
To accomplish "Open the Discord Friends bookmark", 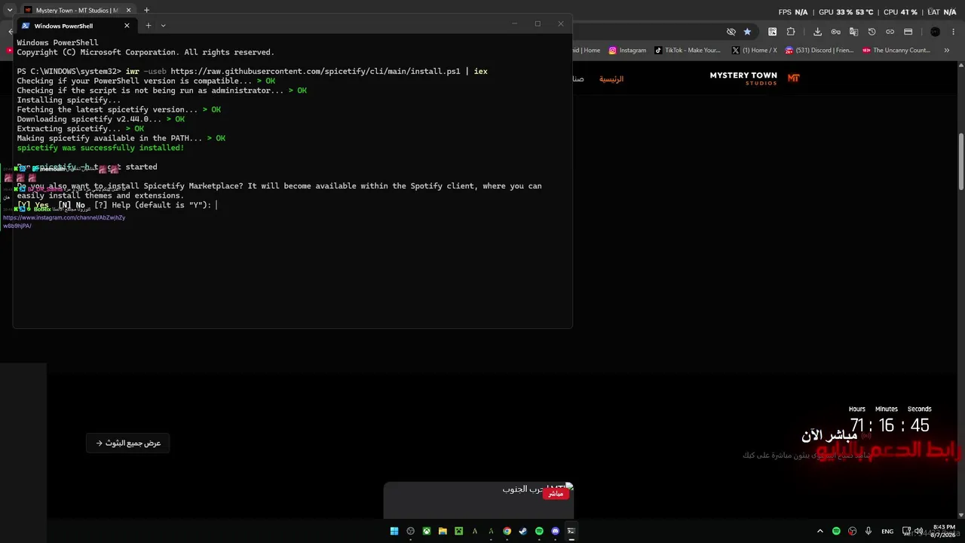I will 819,51.
